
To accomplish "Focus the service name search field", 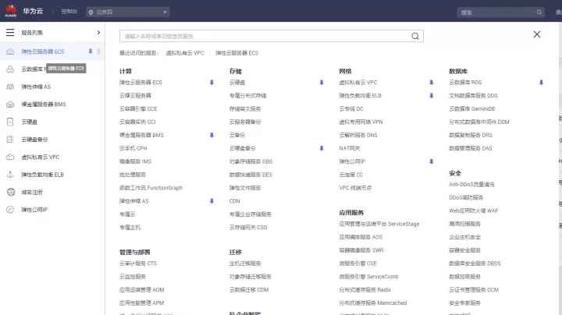I will tap(272, 36).
